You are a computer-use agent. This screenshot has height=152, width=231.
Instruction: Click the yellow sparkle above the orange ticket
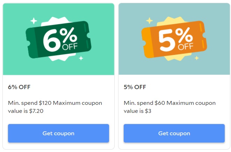click(x=149, y=21)
